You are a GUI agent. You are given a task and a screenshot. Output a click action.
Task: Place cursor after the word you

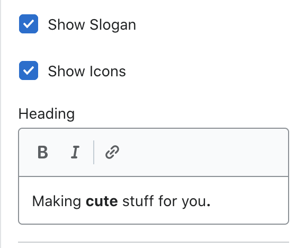(x=207, y=202)
